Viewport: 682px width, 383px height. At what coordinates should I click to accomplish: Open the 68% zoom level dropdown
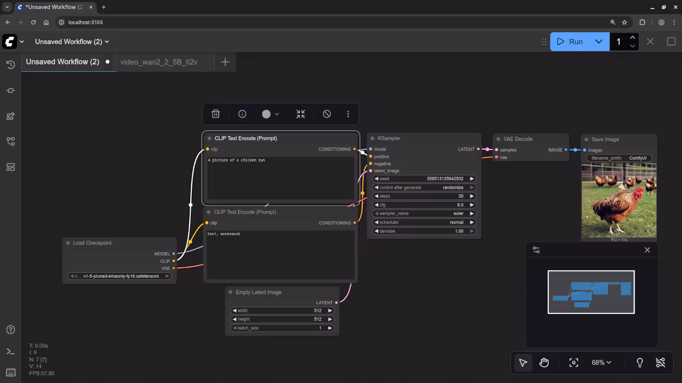pos(601,363)
